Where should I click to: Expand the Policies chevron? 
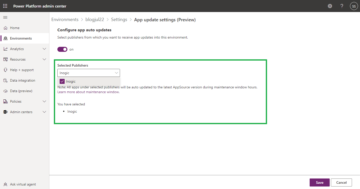tap(44, 101)
